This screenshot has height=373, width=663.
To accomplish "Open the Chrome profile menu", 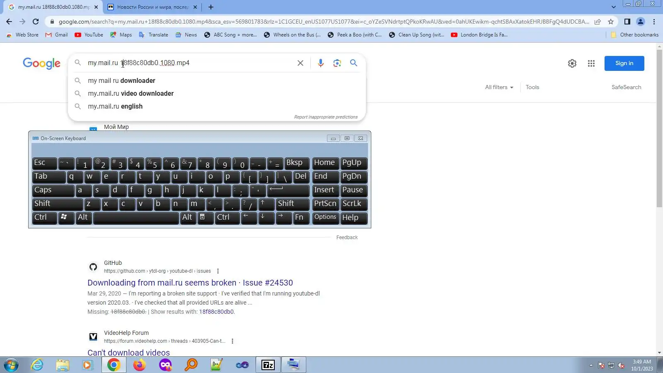I will (641, 22).
